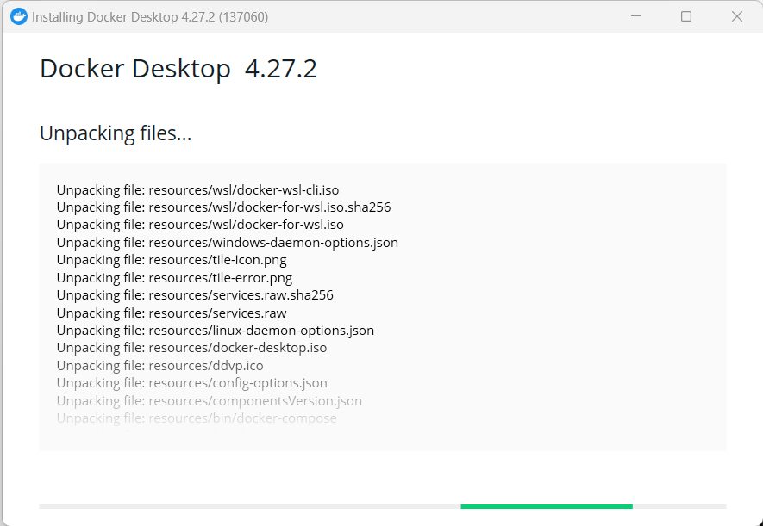The image size is (763, 526).
Task: Maximize the Docker installer window
Action: tap(686, 16)
